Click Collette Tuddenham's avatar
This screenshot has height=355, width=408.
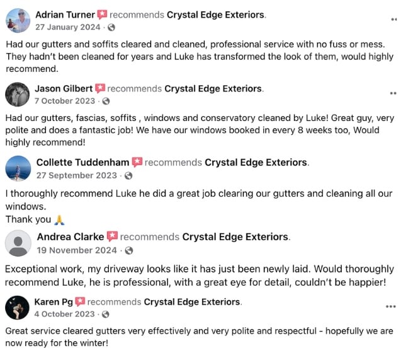pyautogui.click(x=18, y=168)
